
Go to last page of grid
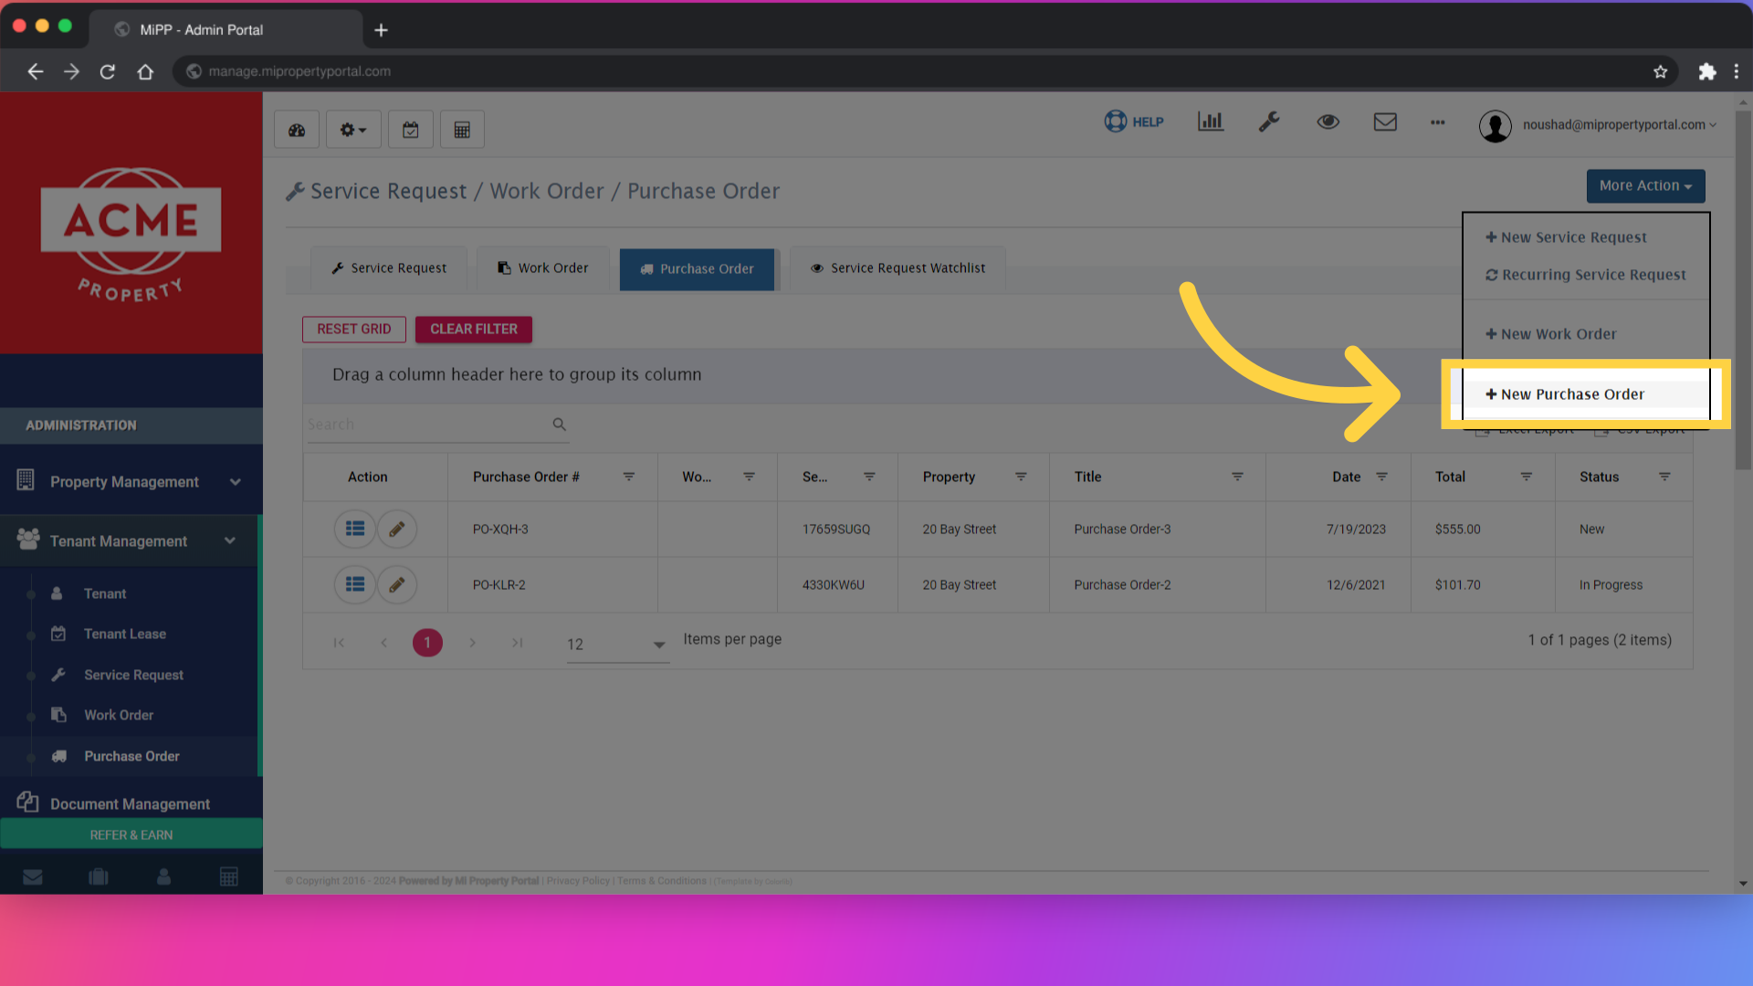point(517,643)
